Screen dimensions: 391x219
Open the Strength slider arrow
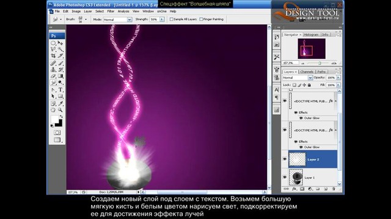(162, 19)
